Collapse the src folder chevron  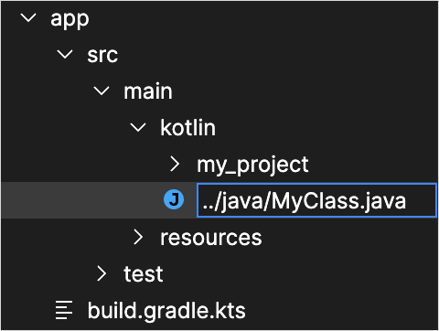pyautogui.click(x=65, y=54)
